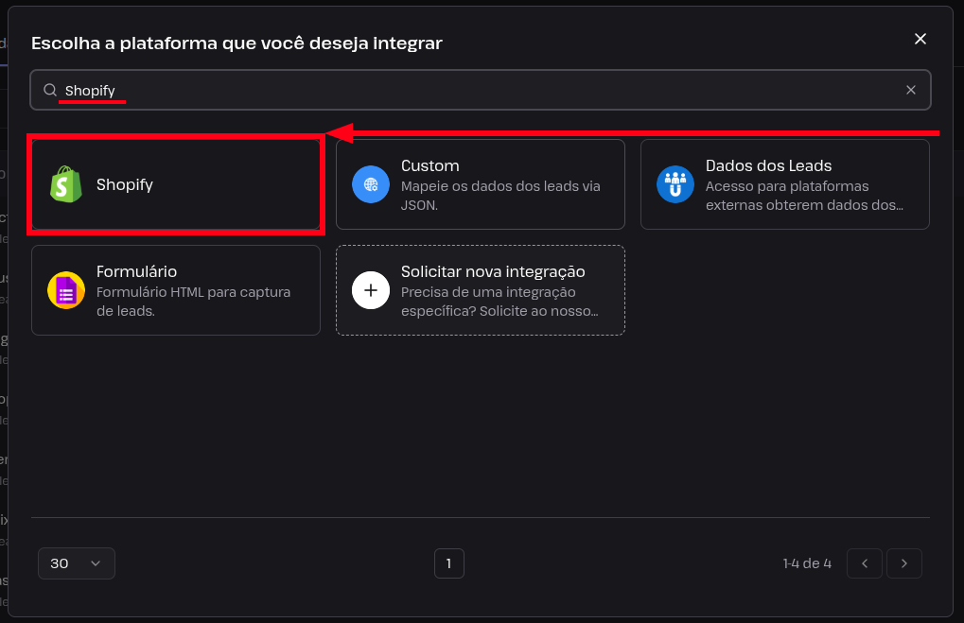Viewport: 964px width, 623px height.
Task: Go to the previous results page
Action: tap(865, 563)
